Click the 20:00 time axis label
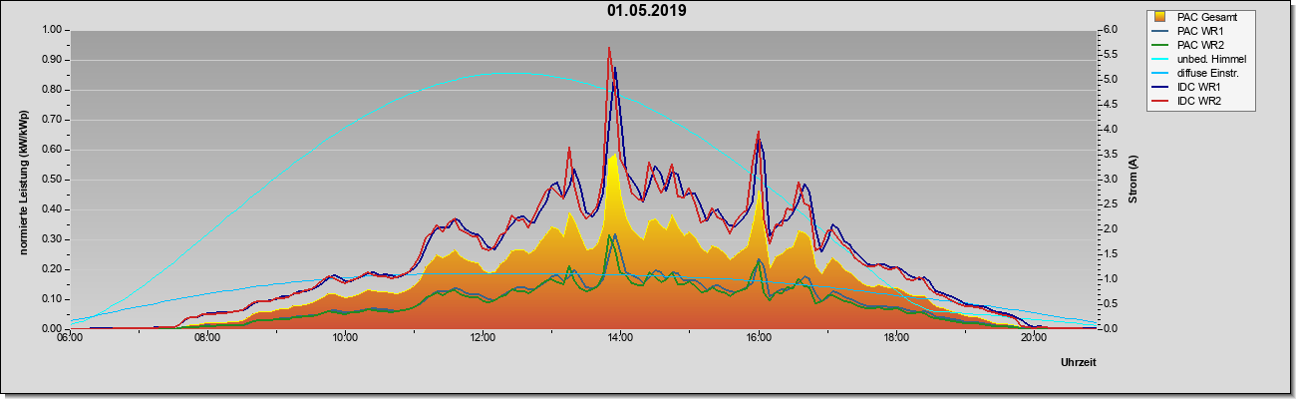 tap(1033, 337)
